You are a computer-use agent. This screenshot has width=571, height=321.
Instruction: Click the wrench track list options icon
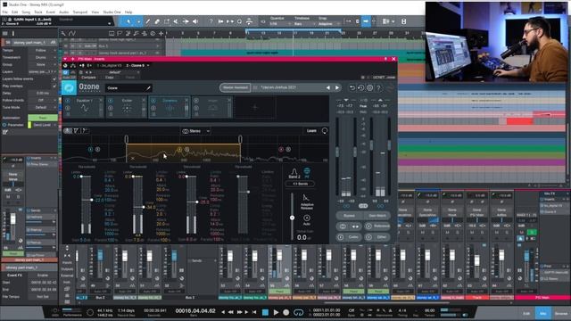coord(63,33)
